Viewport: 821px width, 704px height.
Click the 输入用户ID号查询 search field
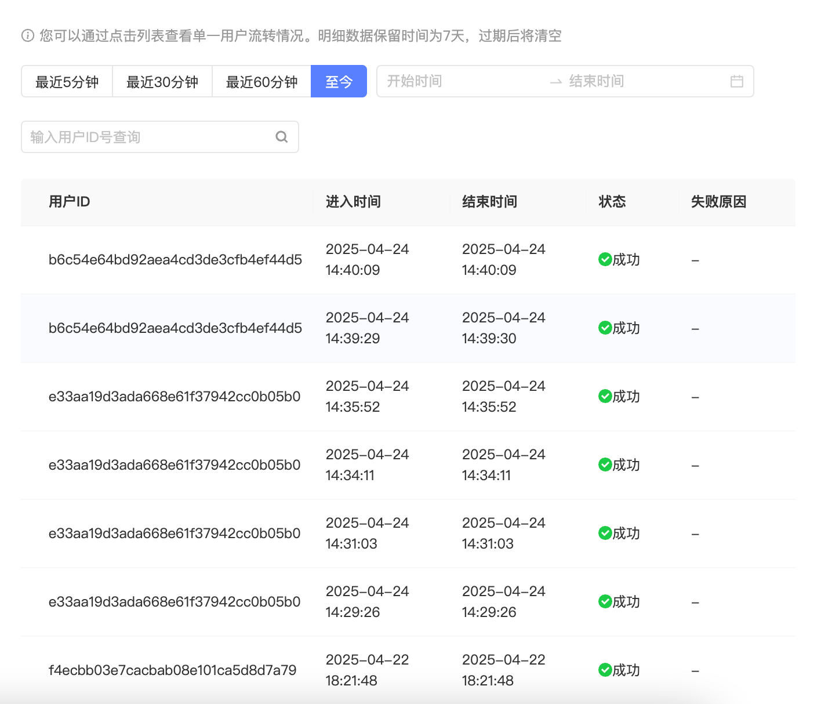pos(160,137)
